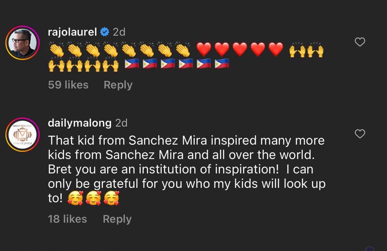387x251 pixels.
Task: Click the 2d timestamp next to rajolaurel
Action: [x=119, y=32]
